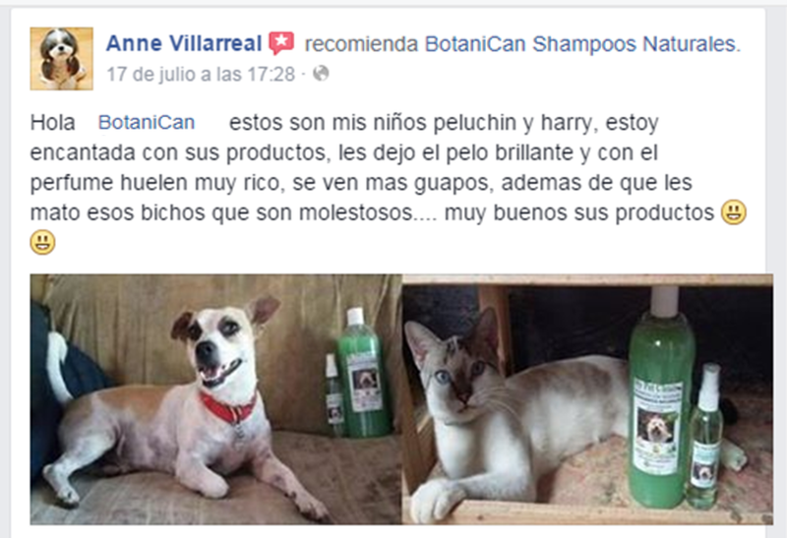Click the dog's red collar in the photo

229,408
